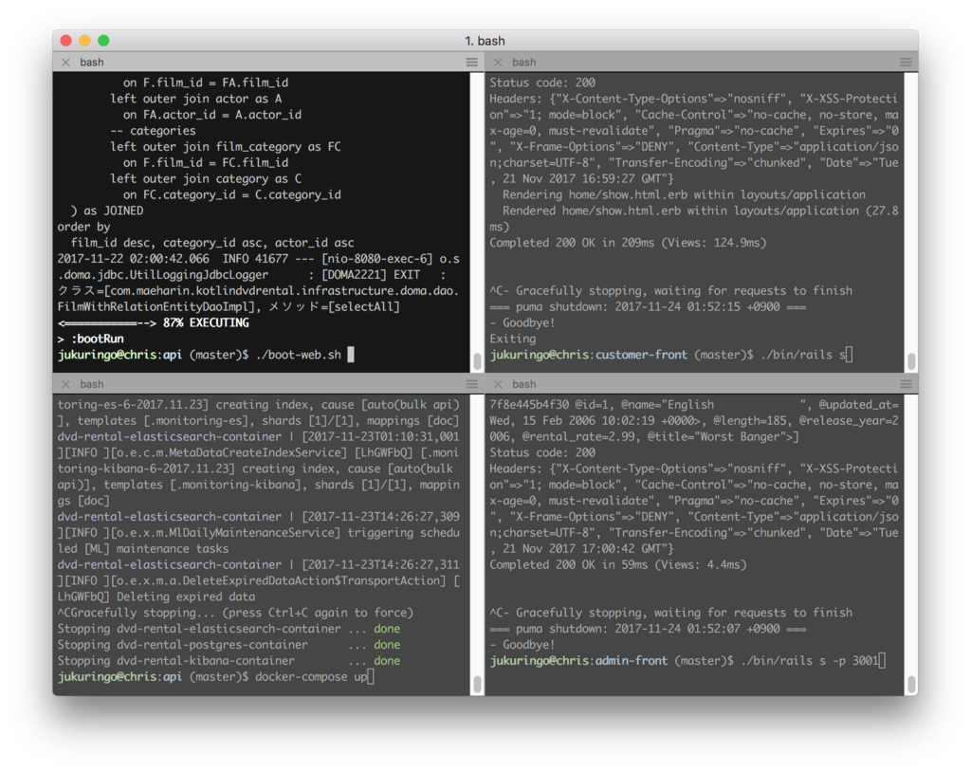Image resolution: width=971 pixels, height=771 pixels.
Task: Click 'Completed 200 OK in 209ms' line
Action: [628, 243]
